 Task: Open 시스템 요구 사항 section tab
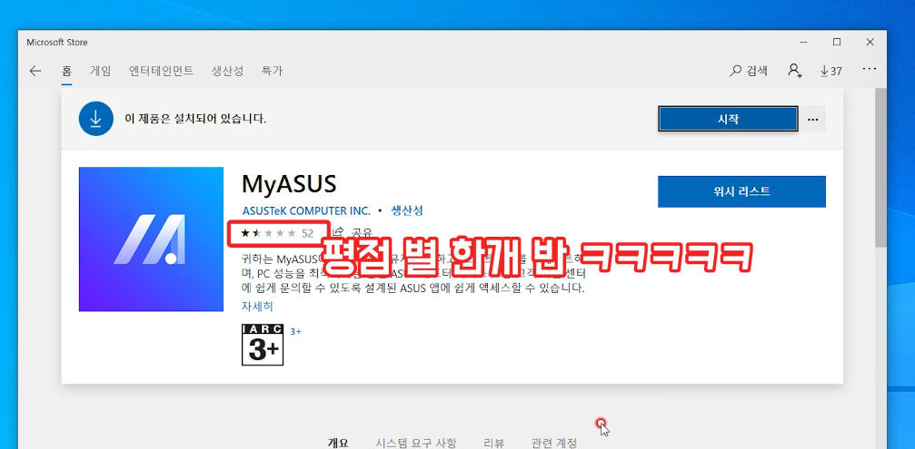(x=416, y=443)
